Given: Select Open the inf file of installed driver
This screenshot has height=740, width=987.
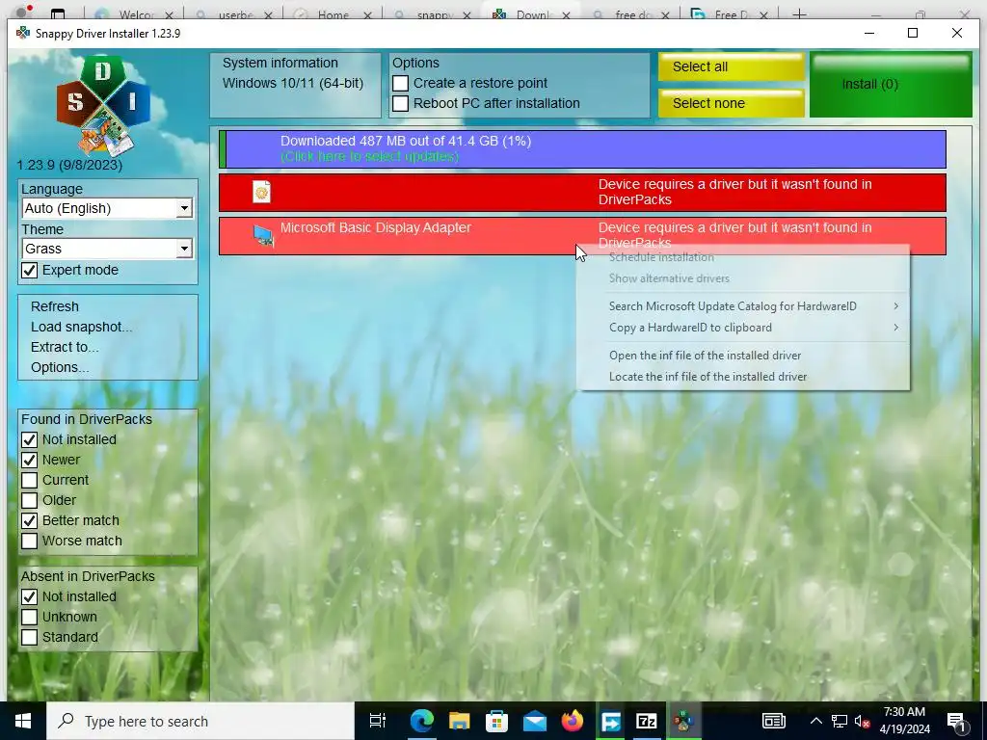Looking at the screenshot, I should point(743,355).
